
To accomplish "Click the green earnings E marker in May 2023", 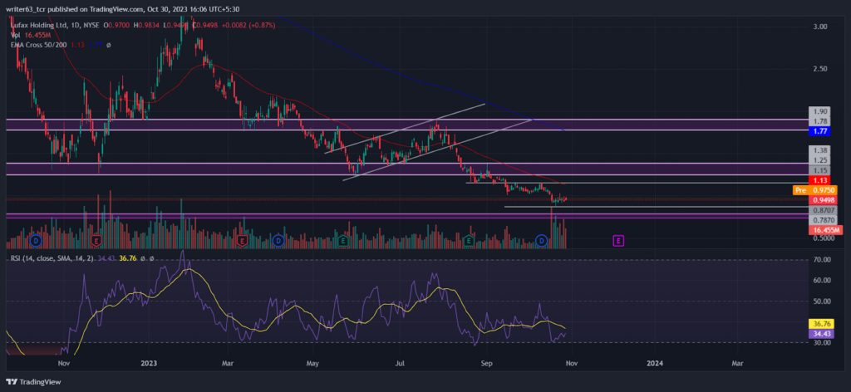I will (x=343, y=240).
